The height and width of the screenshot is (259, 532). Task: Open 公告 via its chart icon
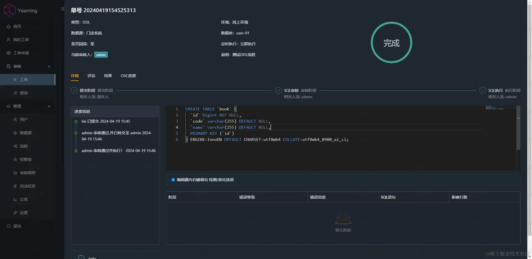15,199
